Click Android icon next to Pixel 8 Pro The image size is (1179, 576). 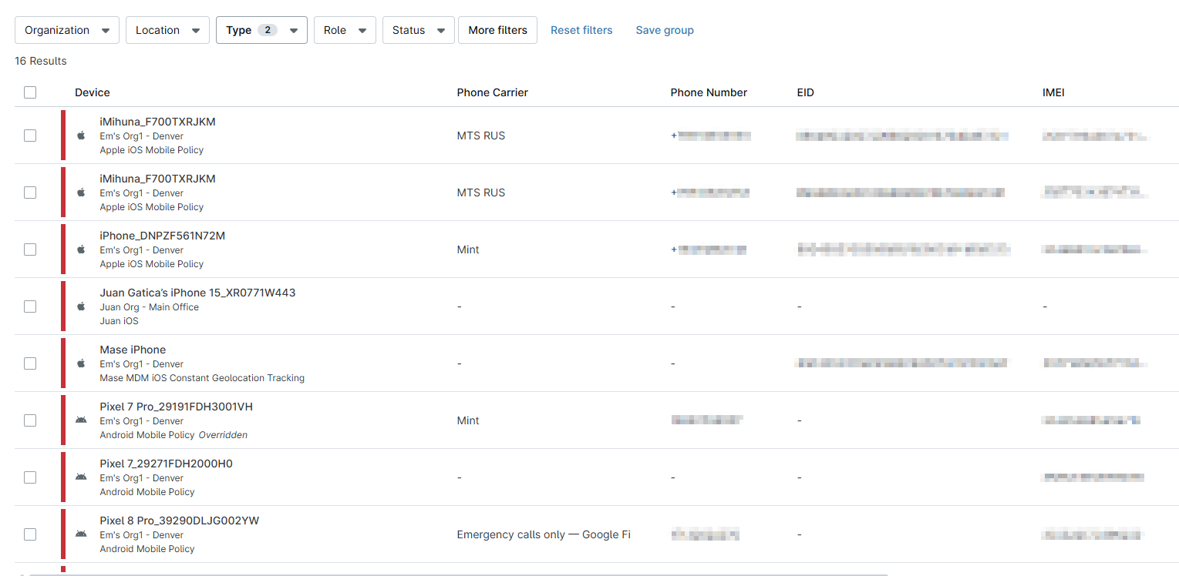point(81,534)
